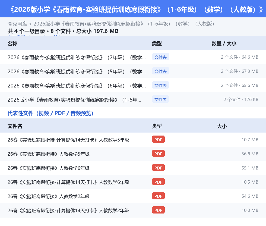Click the blue page title banner text

[136, 10]
